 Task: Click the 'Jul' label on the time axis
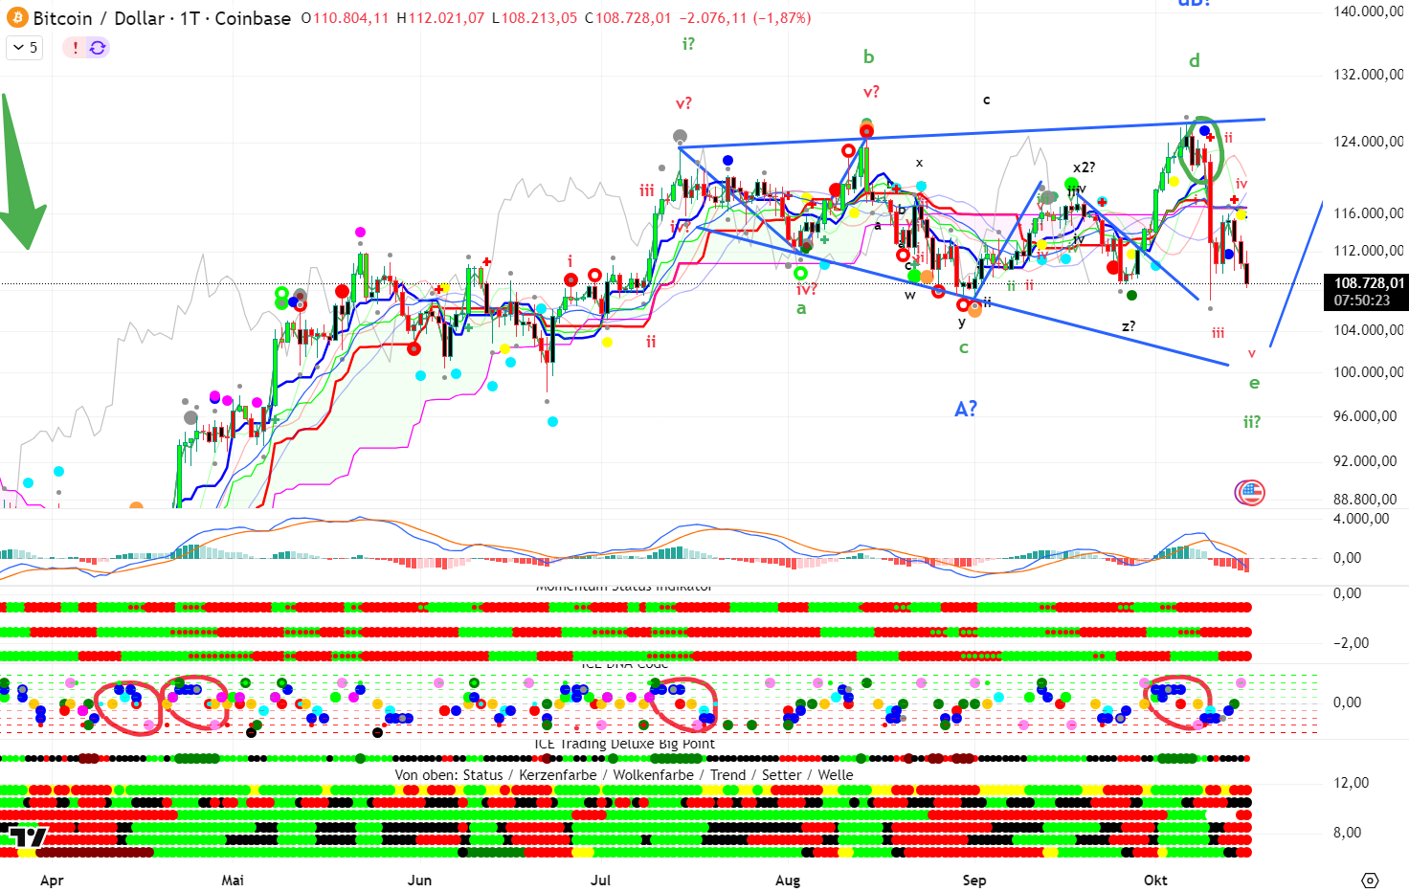(600, 881)
